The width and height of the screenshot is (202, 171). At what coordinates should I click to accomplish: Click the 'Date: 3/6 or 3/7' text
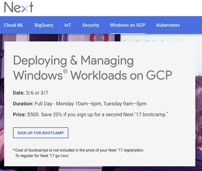31,93
